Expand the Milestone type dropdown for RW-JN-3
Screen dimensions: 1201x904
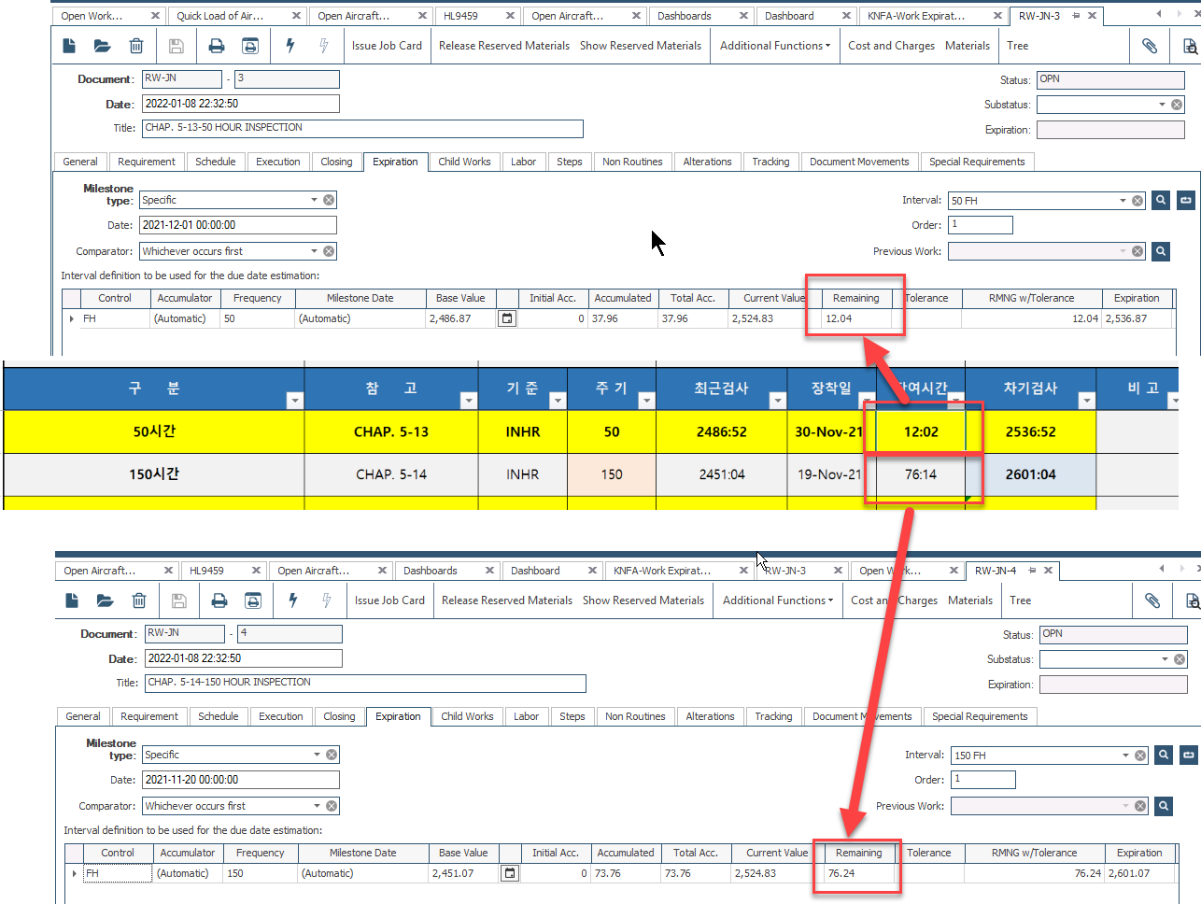314,200
